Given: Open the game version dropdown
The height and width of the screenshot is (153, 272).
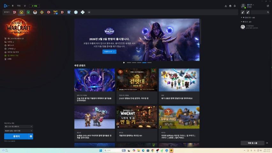Looking at the screenshot, I should [x=18, y=127].
